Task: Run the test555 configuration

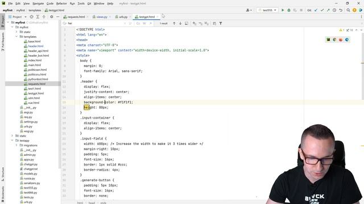Action: (283, 10)
